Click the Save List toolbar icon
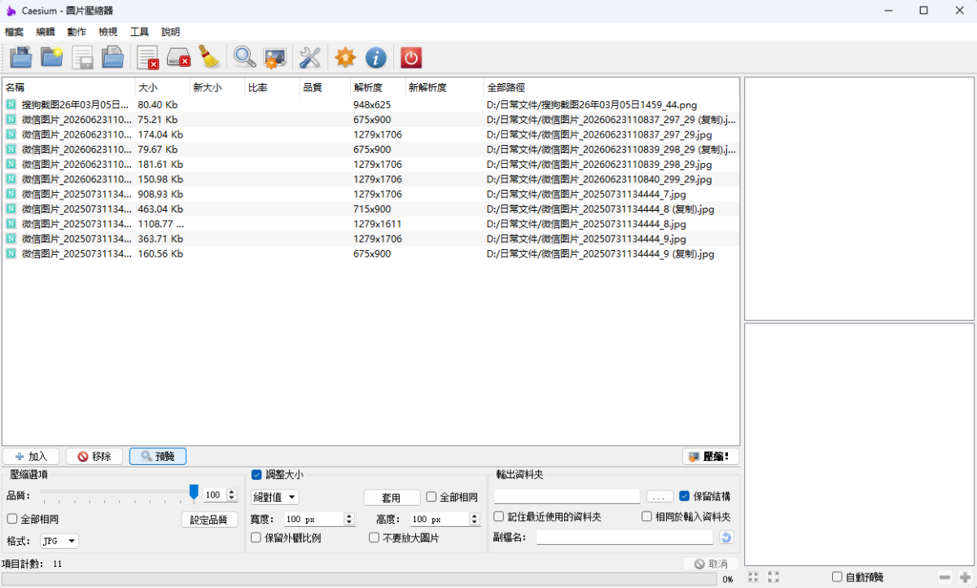Viewport: 977px width, 588px height. 82,57
